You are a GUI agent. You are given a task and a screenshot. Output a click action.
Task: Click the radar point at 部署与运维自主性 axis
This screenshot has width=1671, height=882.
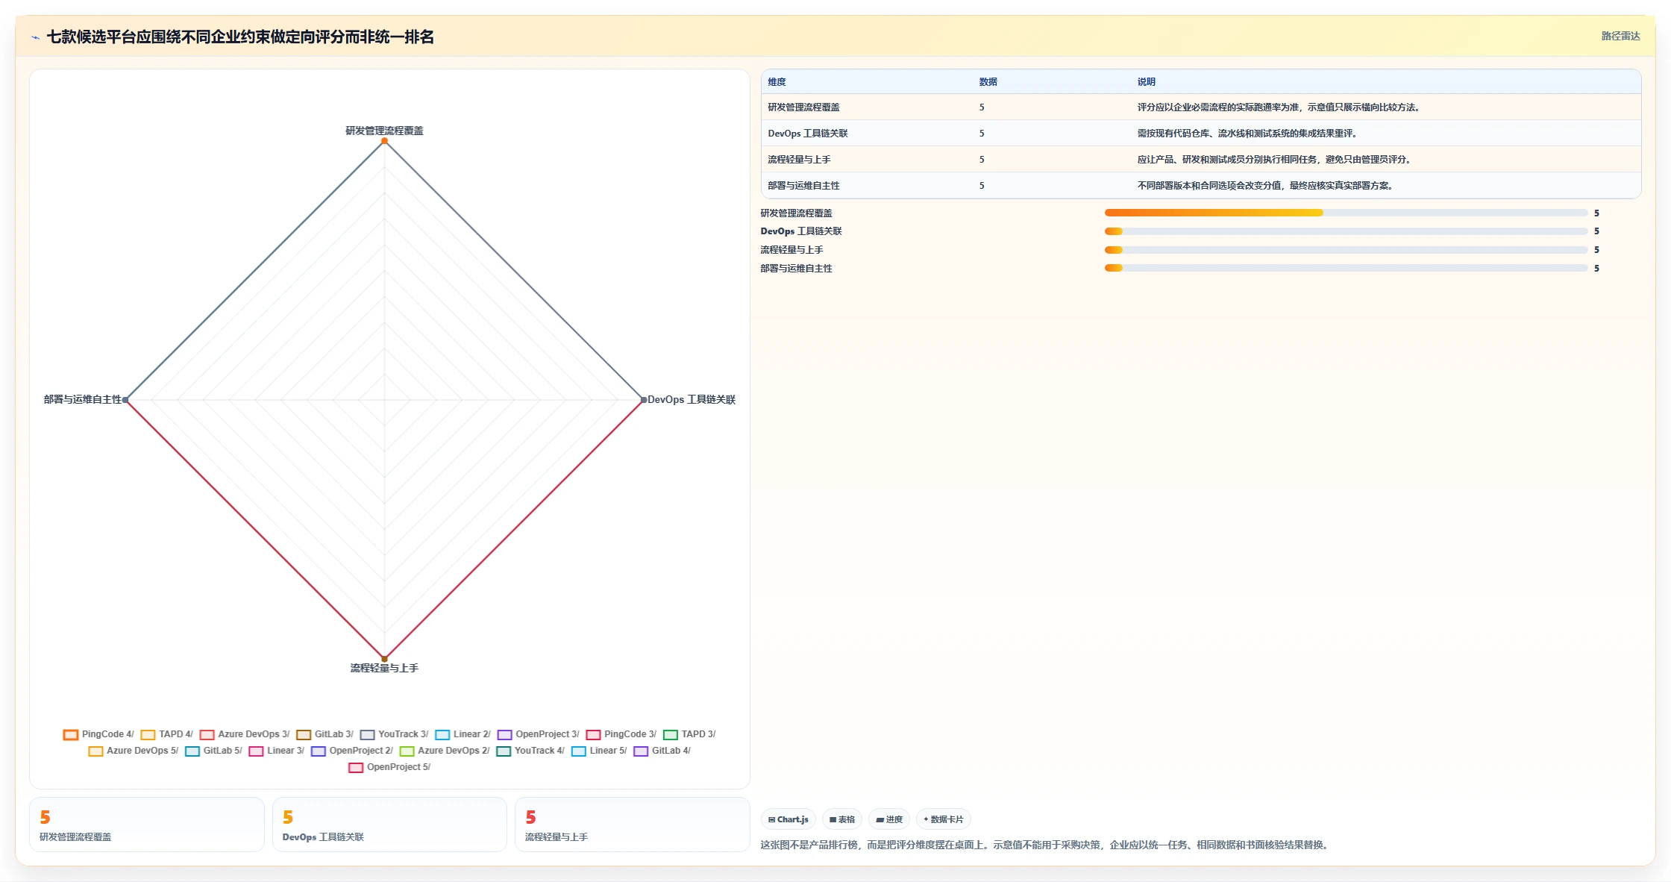pyautogui.click(x=125, y=400)
